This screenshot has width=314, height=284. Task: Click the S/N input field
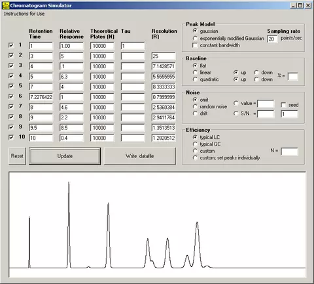pyautogui.click(x=266, y=114)
